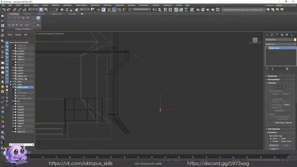The height and width of the screenshot is (167, 297).
Task: Open the Customize menu
Action: pyautogui.click(x=120, y=5)
